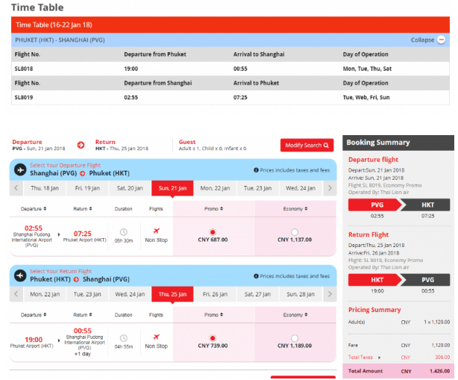
Task: Click the clock icon above 04h 55m duration
Action: click(x=124, y=338)
